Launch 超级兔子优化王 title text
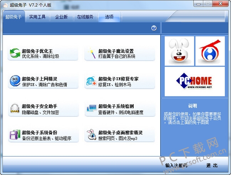 coord(37,51)
